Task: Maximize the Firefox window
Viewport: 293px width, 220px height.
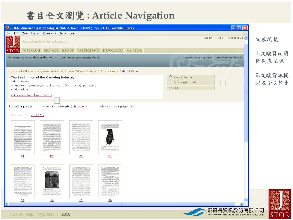Action: point(239,28)
